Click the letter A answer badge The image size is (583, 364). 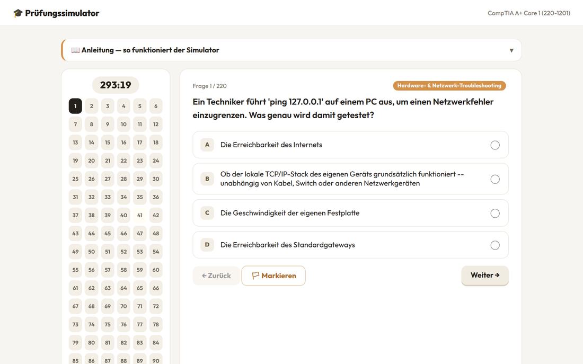[207, 145]
